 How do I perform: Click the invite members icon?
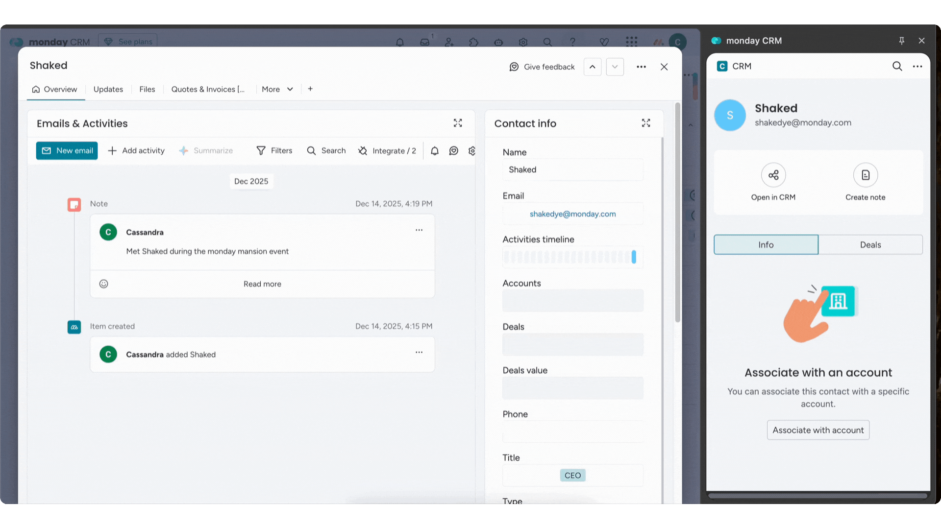449,42
